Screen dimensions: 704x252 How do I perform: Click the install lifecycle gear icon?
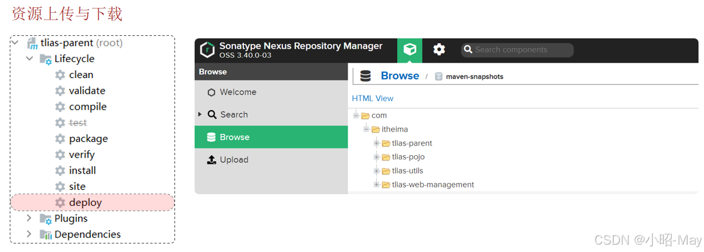pos(60,170)
